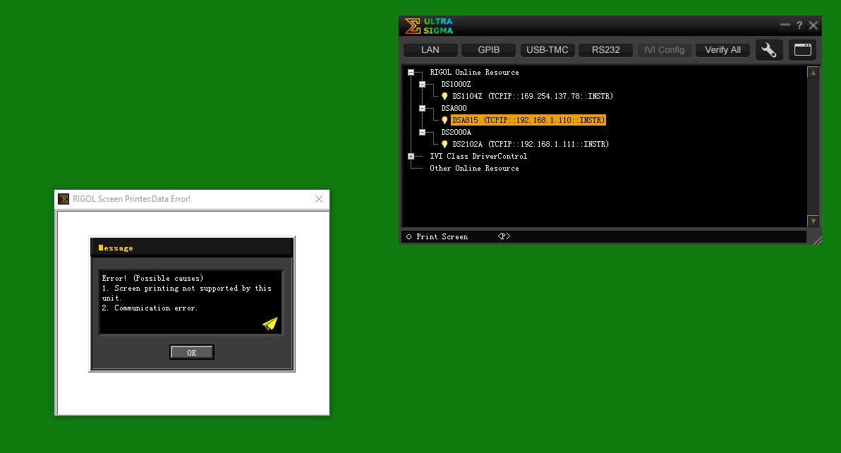
Task: Click the "RIGOL Screen Printer:Data Error!" window title
Action: [131, 199]
